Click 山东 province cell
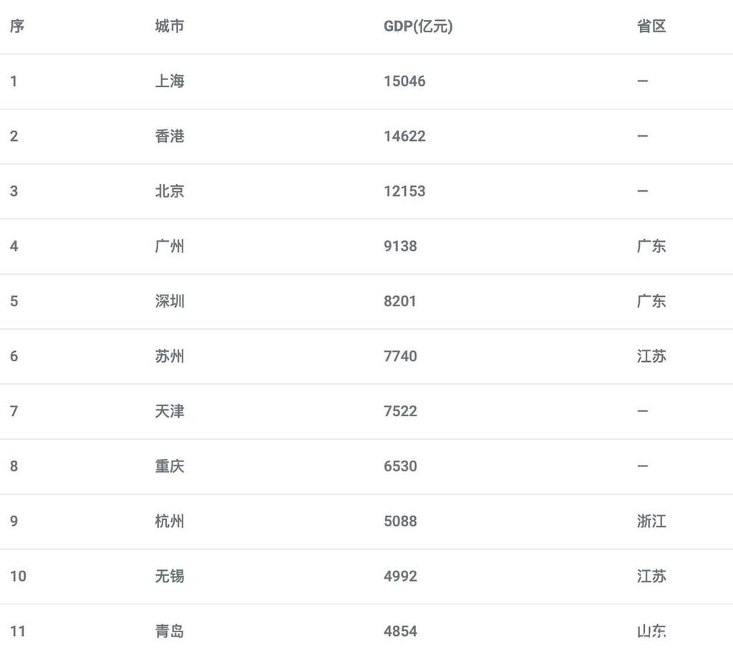733x658 pixels. pos(651,632)
